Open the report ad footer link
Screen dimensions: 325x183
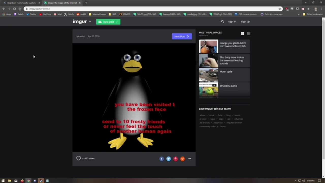click(218, 123)
